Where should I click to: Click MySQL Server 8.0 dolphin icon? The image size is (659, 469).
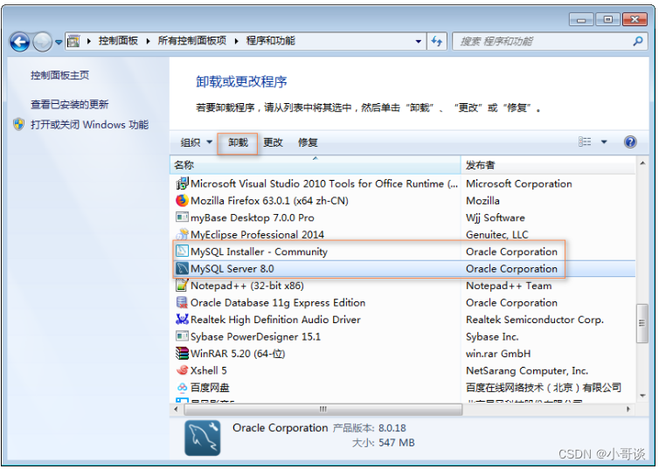[182, 268]
